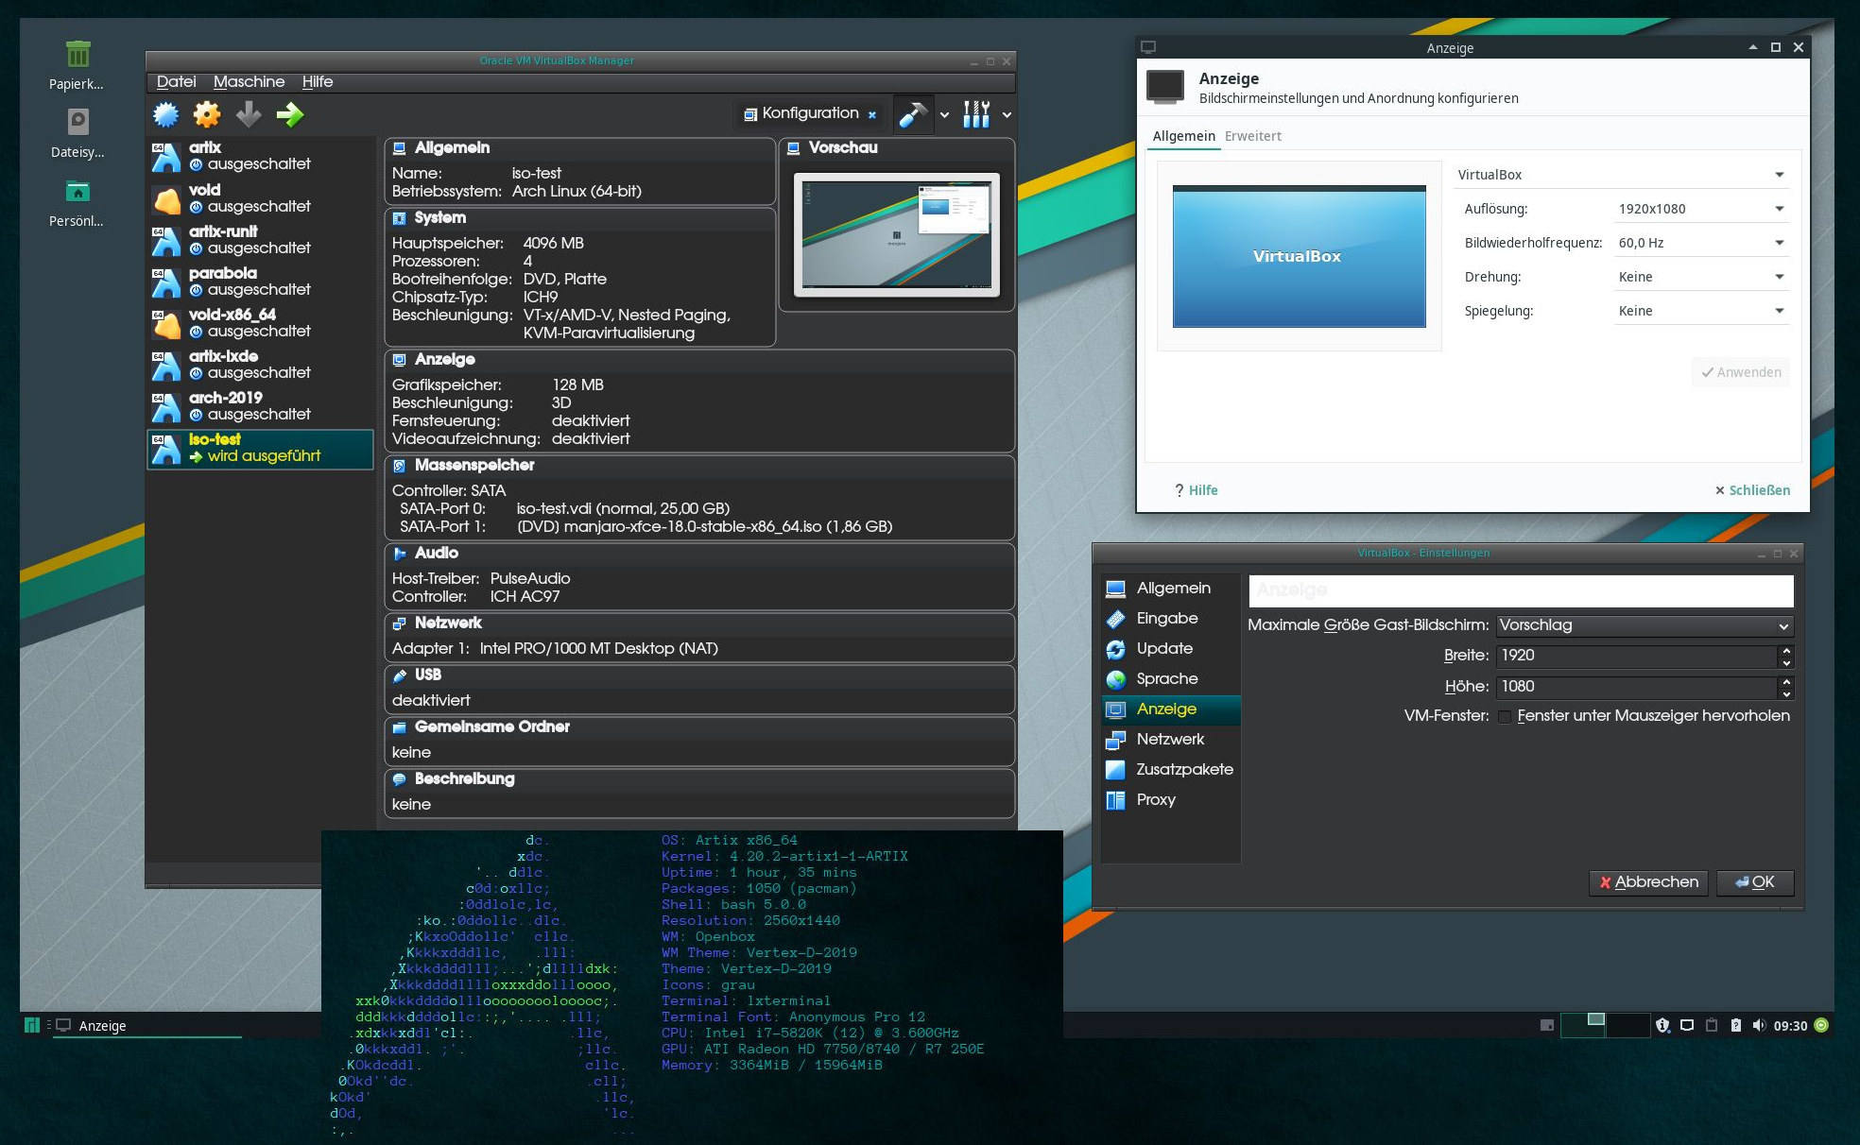Click the Zusatzpakete icon in Einstellungen

point(1115,770)
